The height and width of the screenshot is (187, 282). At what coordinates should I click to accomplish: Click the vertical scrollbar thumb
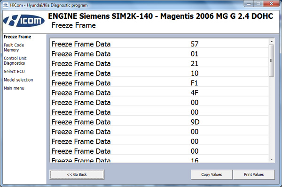click(272, 60)
